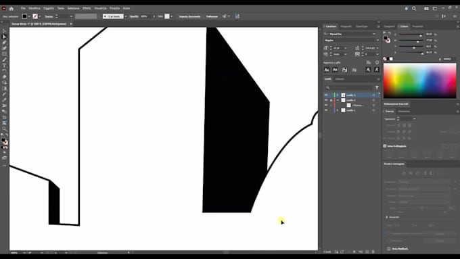Open the search icon in top bar
The image size is (460, 259).
point(414,9)
